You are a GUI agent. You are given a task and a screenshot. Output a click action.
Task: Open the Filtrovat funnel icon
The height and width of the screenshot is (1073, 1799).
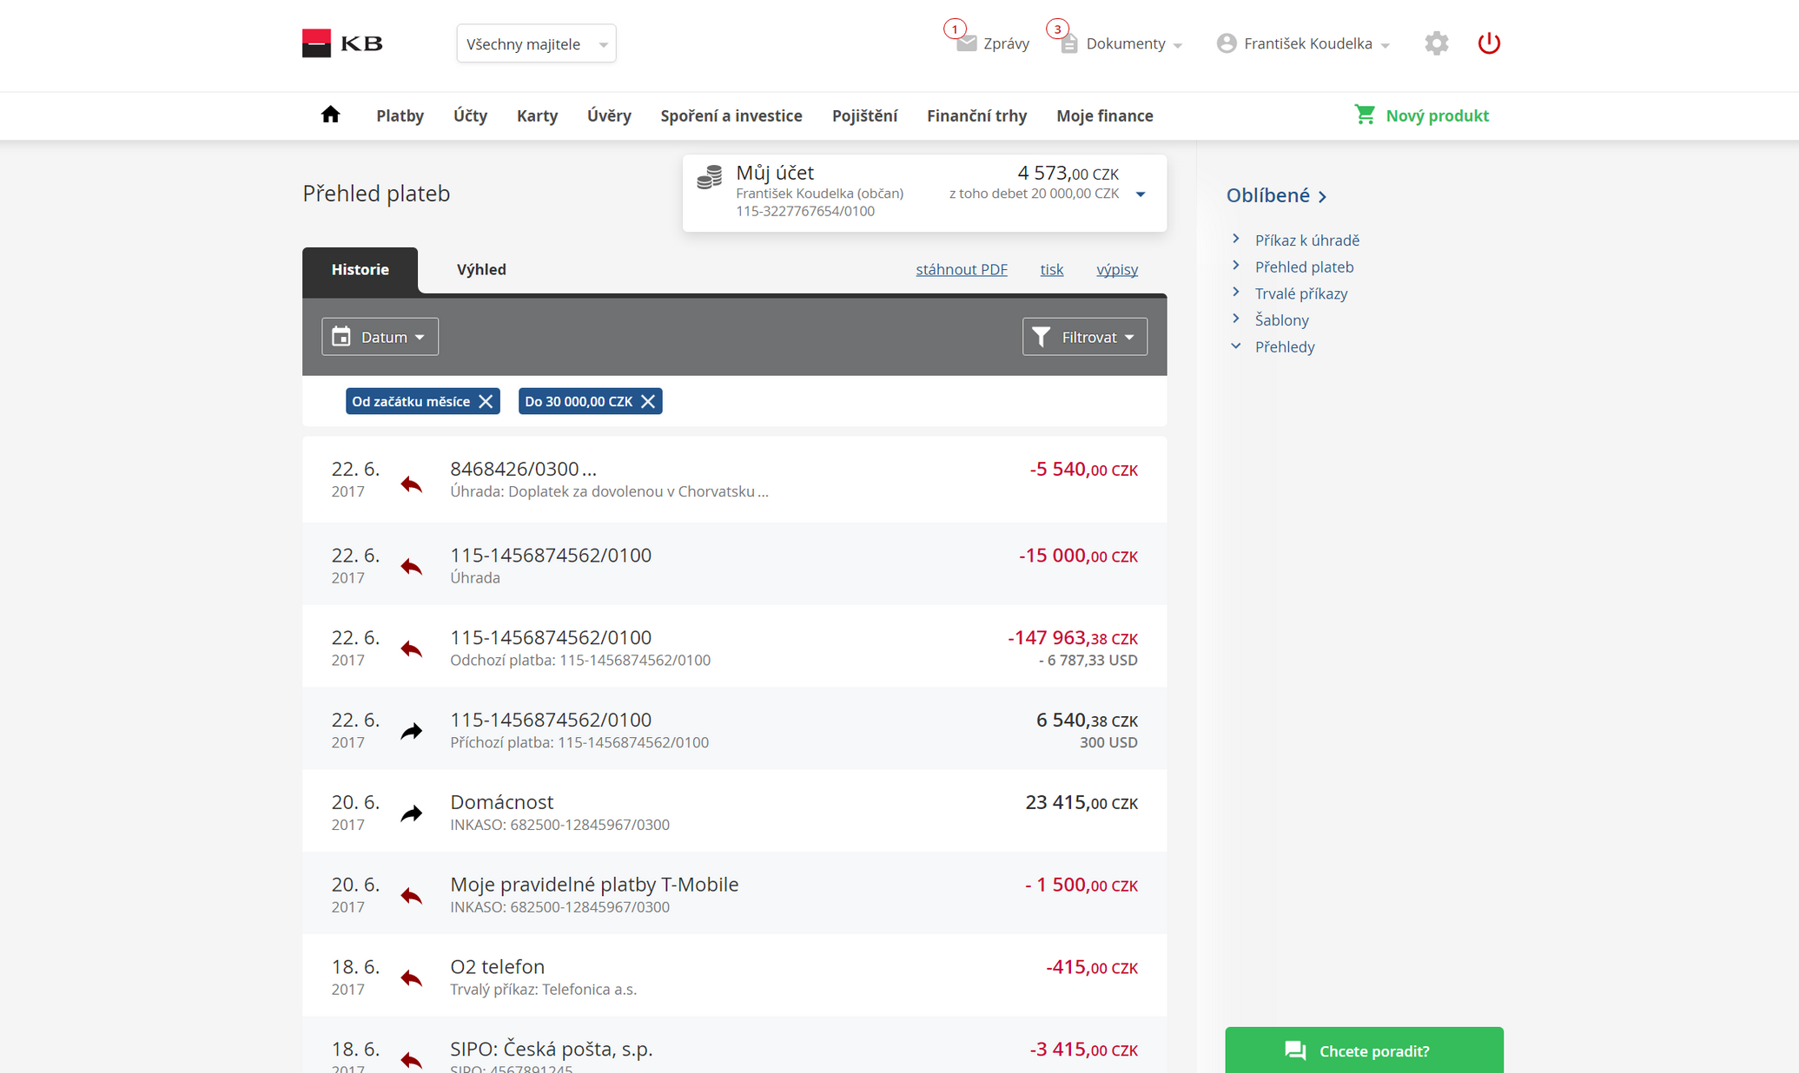[1042, 336]
